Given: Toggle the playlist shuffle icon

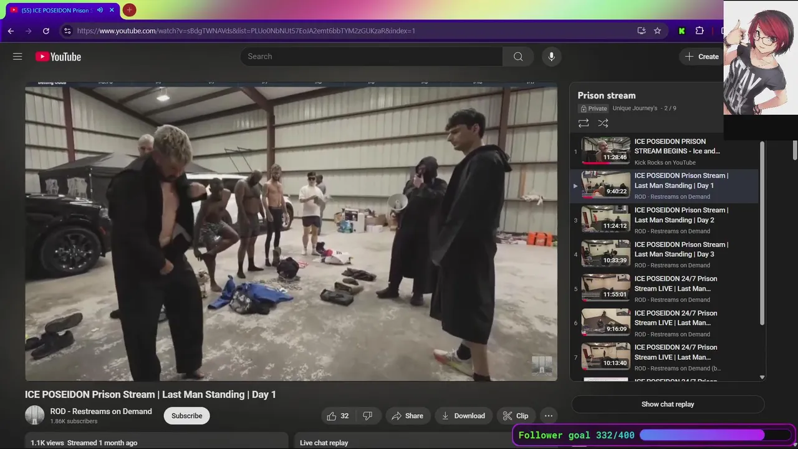Looking at the screenshot, I should point(603,123).
